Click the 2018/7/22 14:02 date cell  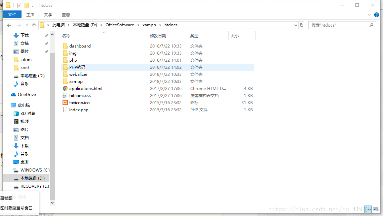pos(166,67)
